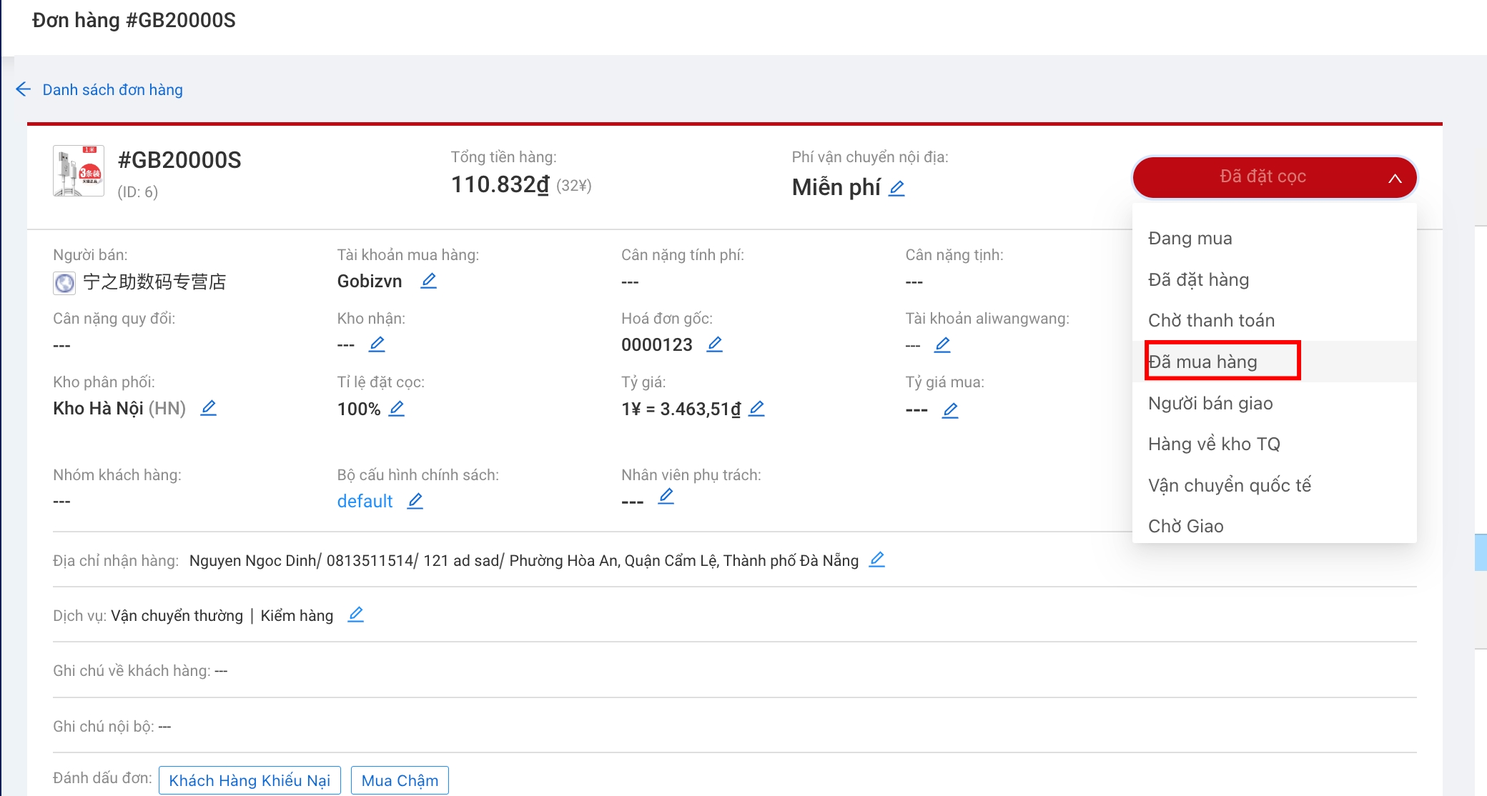Edit Phí vận chuyển nội địa pencil icon
Viewport: 1487px width, 796px height.
[896, 188]
